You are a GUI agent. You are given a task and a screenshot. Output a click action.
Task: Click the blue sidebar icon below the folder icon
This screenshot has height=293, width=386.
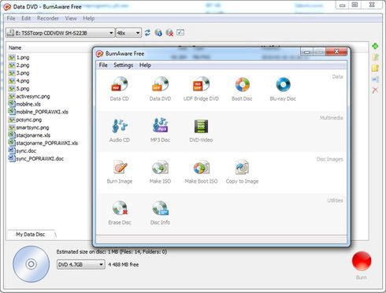(375, 79)
